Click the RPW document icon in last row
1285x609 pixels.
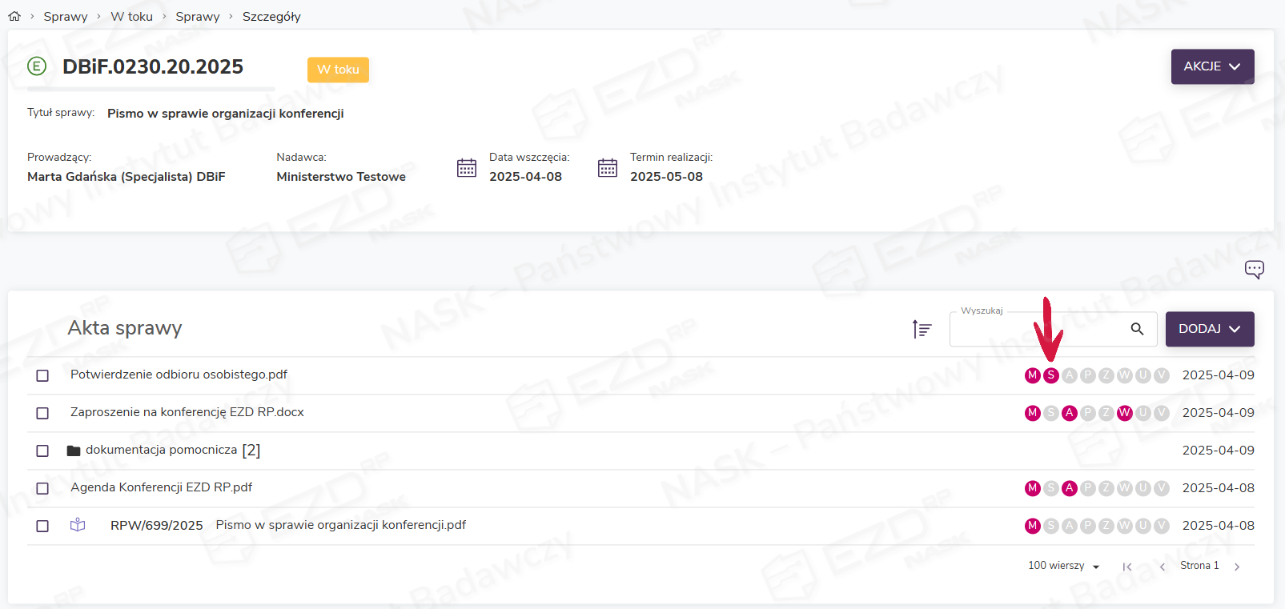[78, 525]
